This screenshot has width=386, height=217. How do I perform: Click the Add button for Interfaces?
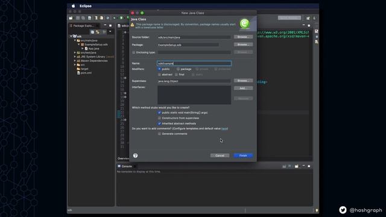[243, 88]
